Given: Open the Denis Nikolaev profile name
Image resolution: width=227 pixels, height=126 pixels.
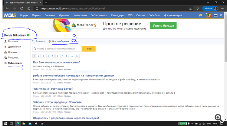Looking at the screenshot, I should [x=15, y=35].
